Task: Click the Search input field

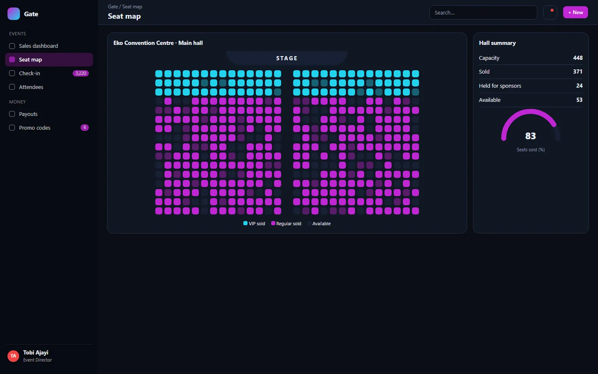Action: pos(483,12)
